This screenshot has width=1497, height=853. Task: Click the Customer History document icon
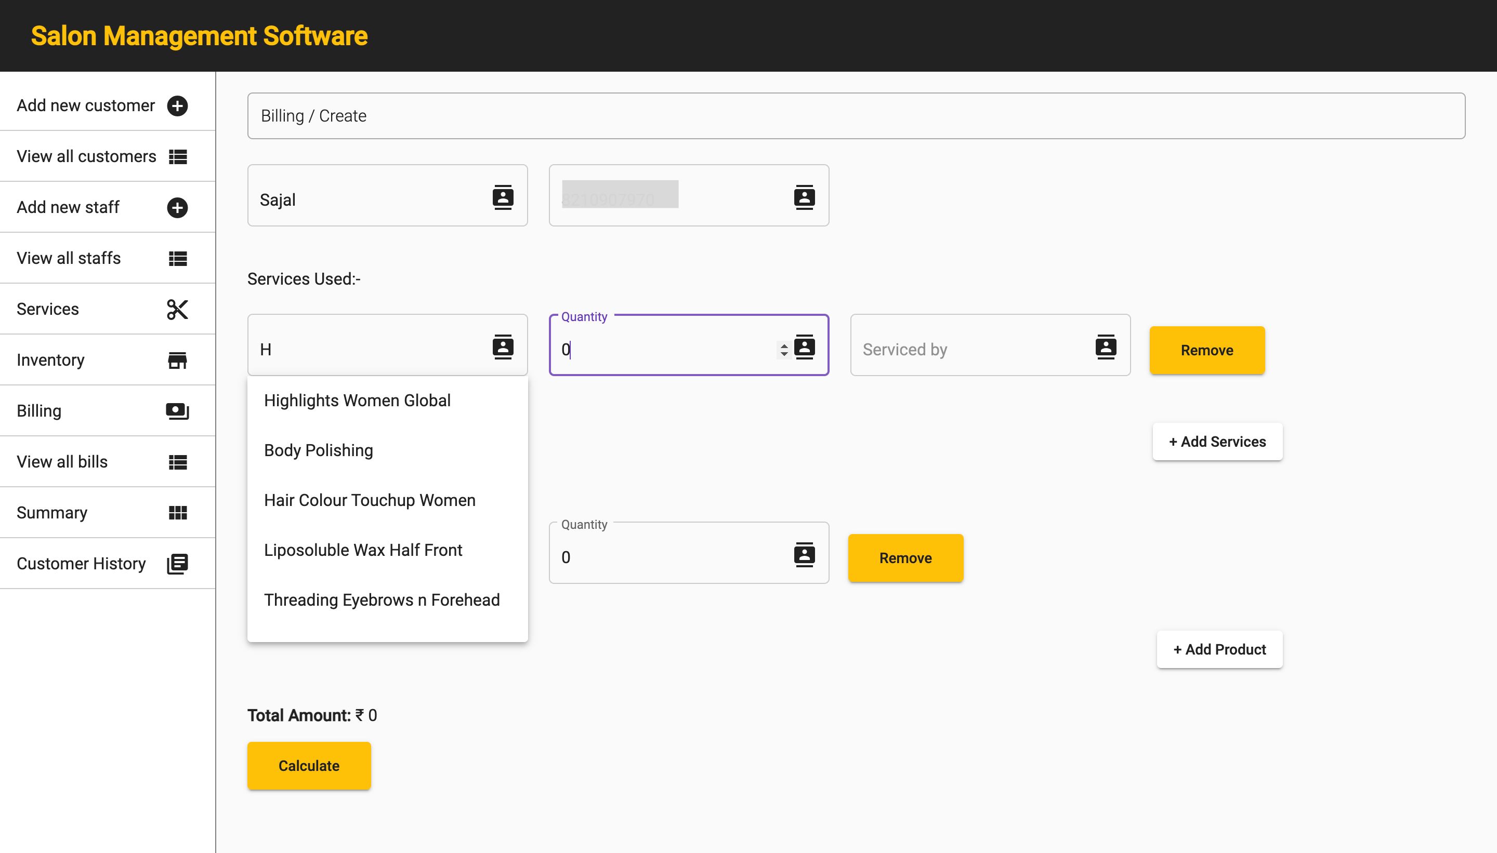pyautogui.click(x=177, y=564)
